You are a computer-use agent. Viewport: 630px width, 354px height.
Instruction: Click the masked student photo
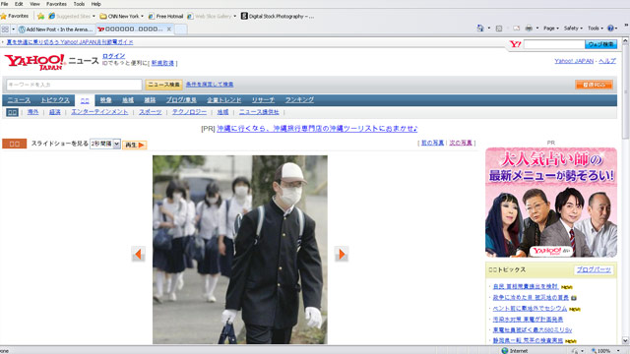pos(240,250)
